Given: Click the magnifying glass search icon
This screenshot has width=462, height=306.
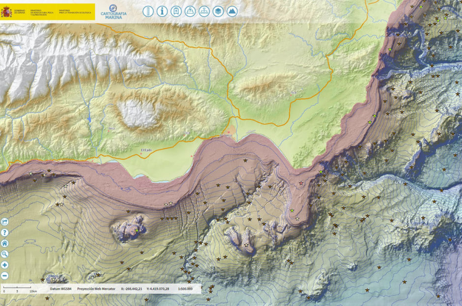Looking at the screenshot, I should pos(5,254).
